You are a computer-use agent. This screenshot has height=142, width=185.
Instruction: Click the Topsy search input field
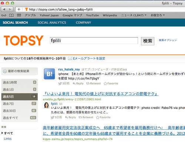94,40
